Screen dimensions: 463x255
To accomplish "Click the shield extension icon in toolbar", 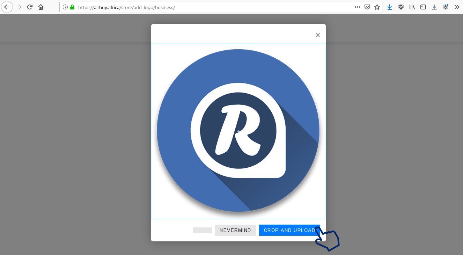I will [401, 7].
